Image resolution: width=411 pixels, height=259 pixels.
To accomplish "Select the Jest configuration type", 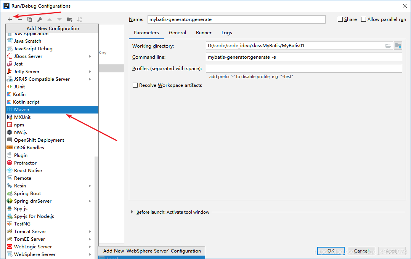I will pyautogui.click(x=52, y=64).
